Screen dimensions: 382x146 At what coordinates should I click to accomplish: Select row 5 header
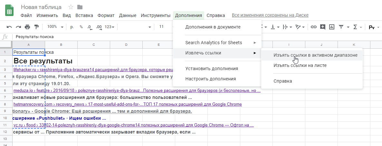pyautogui.click(x=5, y=84)
